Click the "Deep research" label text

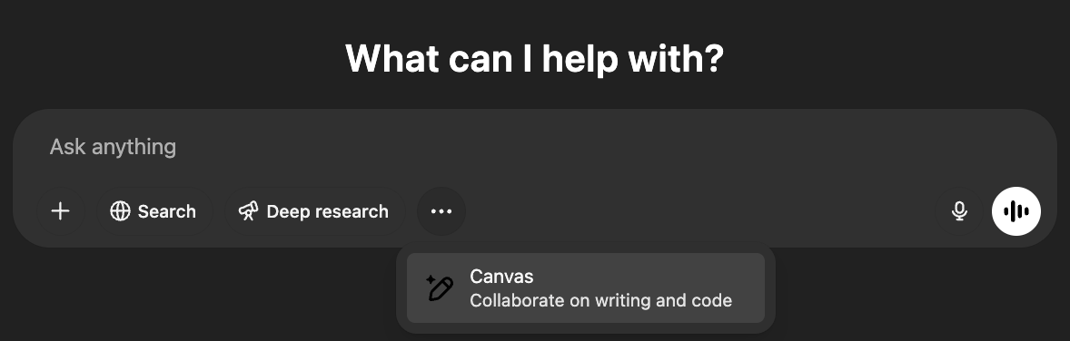pos(328,211)
